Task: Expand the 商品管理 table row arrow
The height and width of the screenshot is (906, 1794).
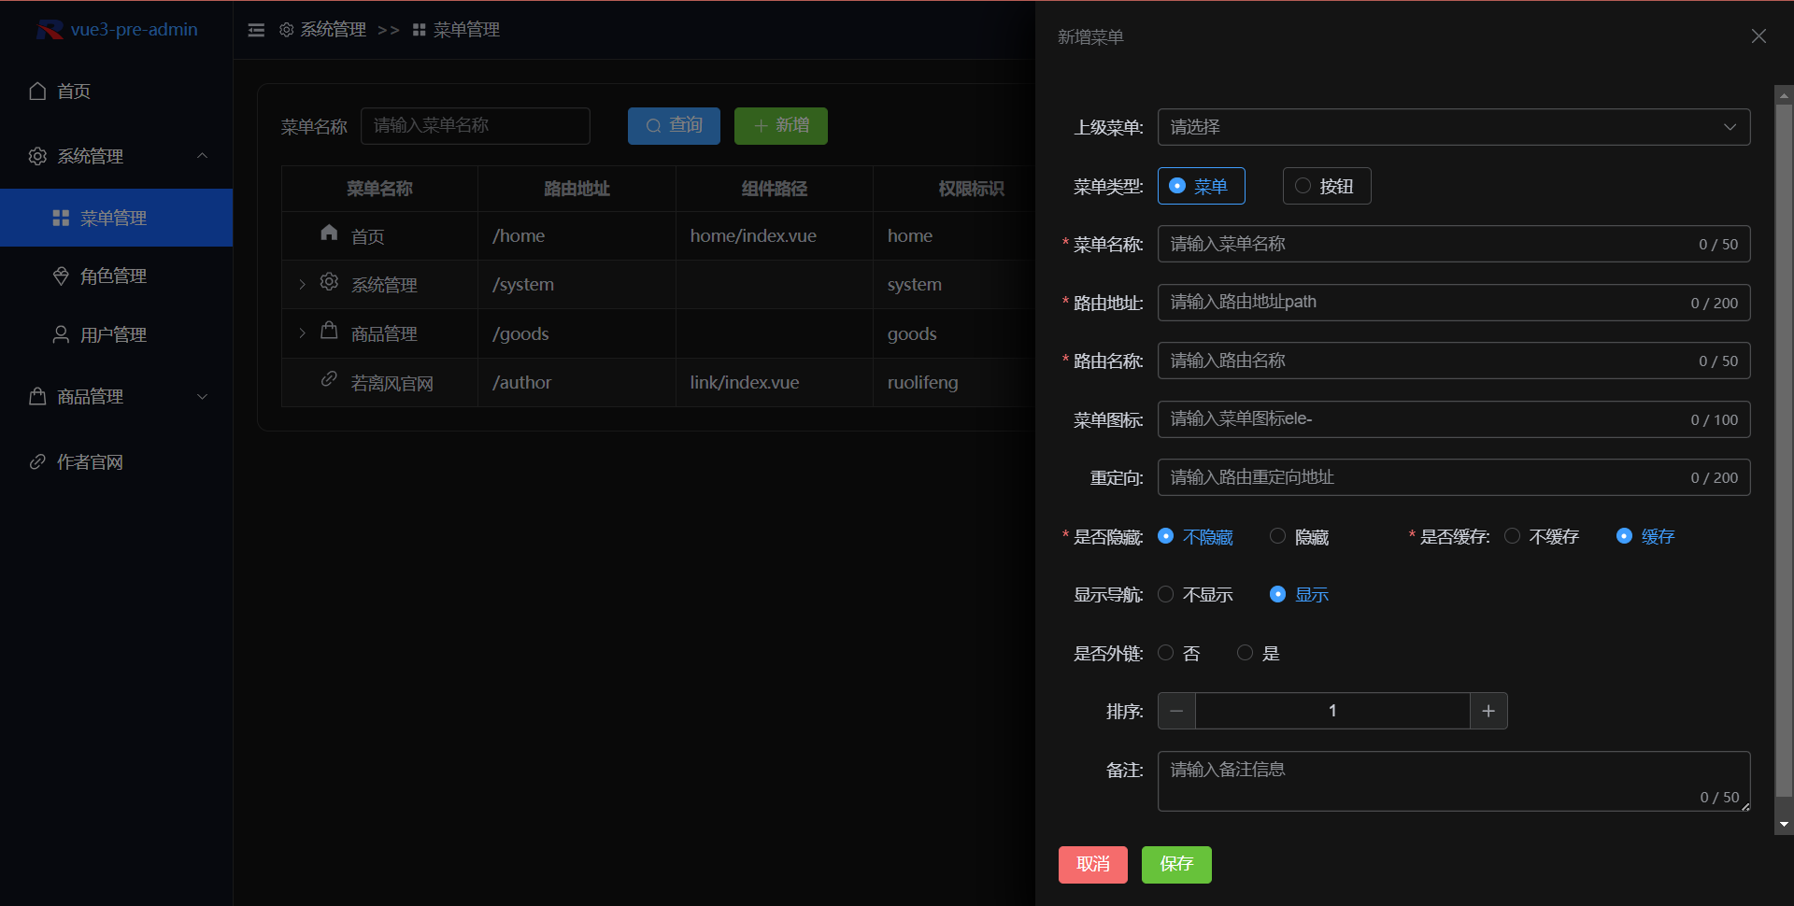Action: point(302,333)
